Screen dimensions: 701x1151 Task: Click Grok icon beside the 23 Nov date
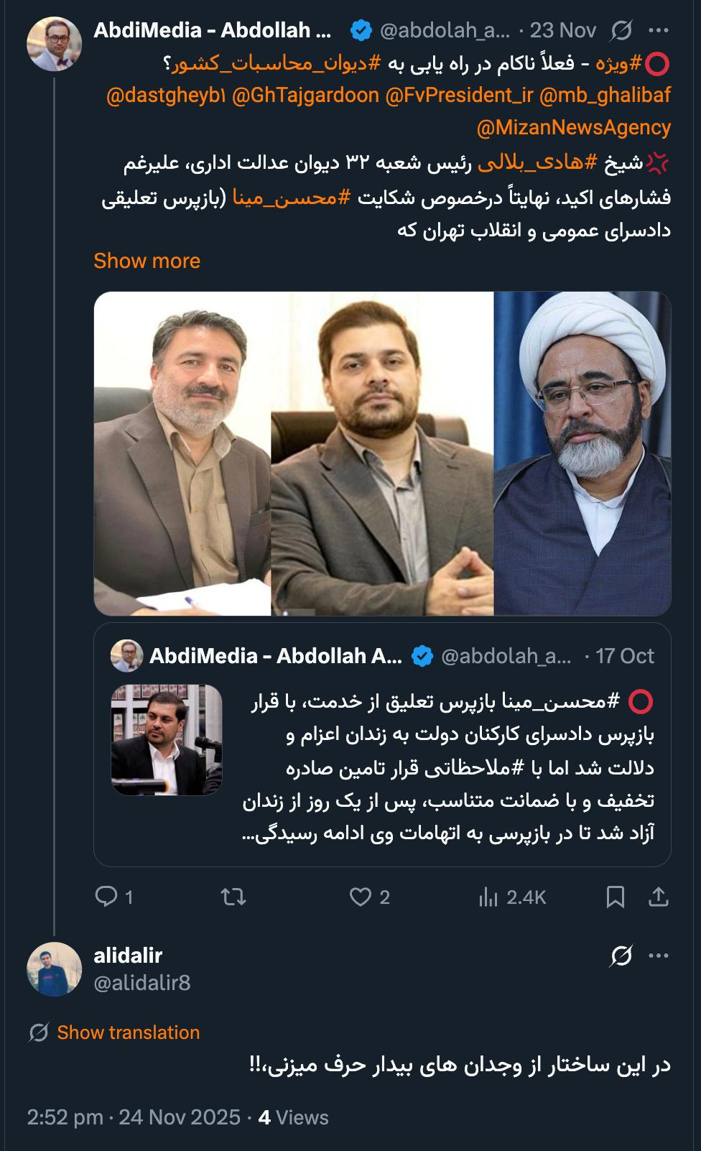coord(621,30)
